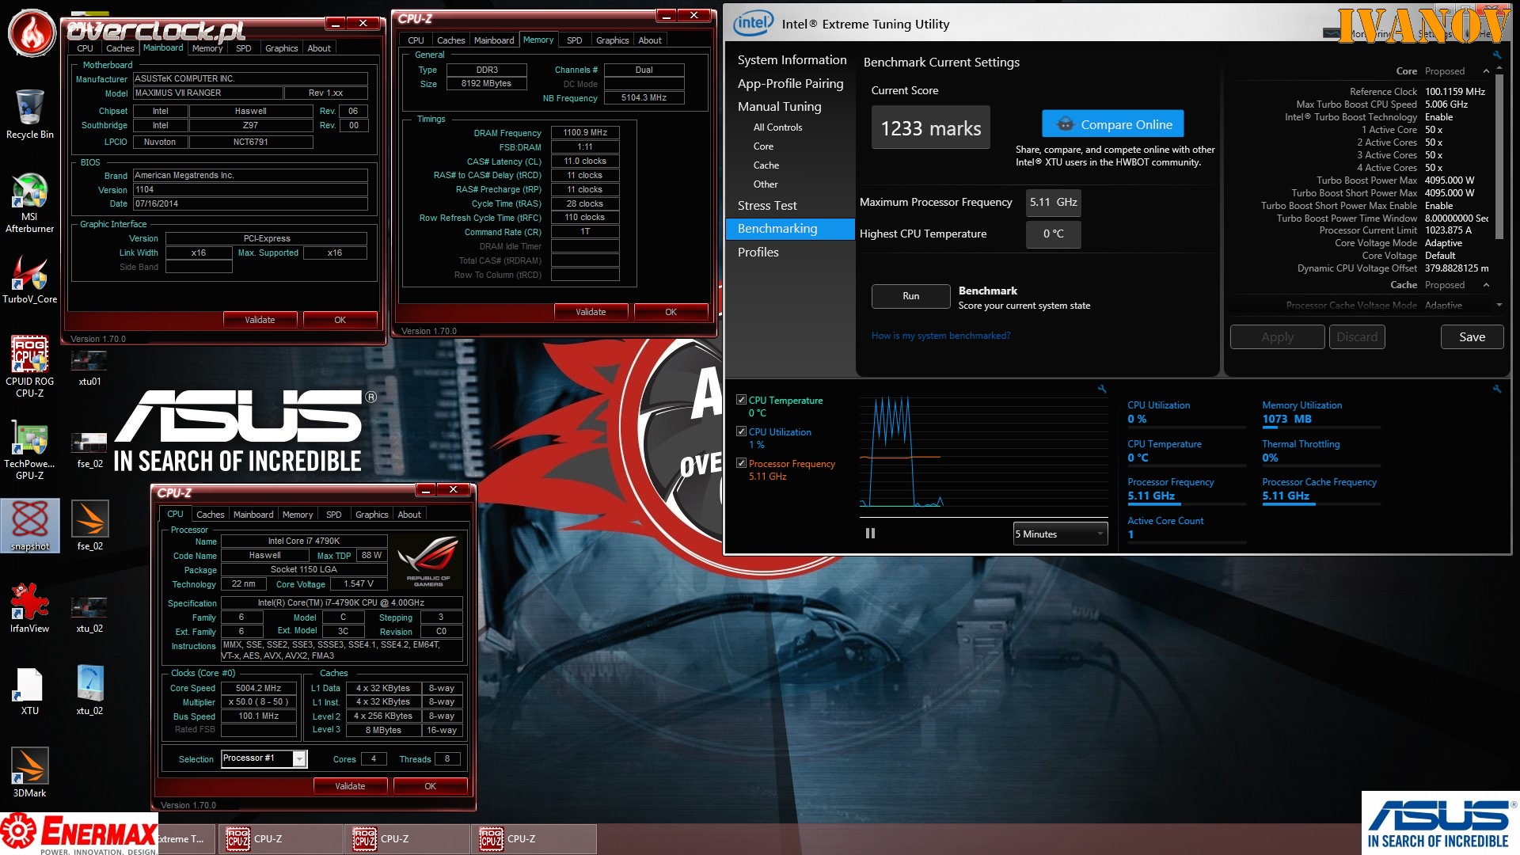Click the flame logo icon at top-left
Viewport: 1520px width, 855px height.
pyautogui.click(x=32, y=33)
